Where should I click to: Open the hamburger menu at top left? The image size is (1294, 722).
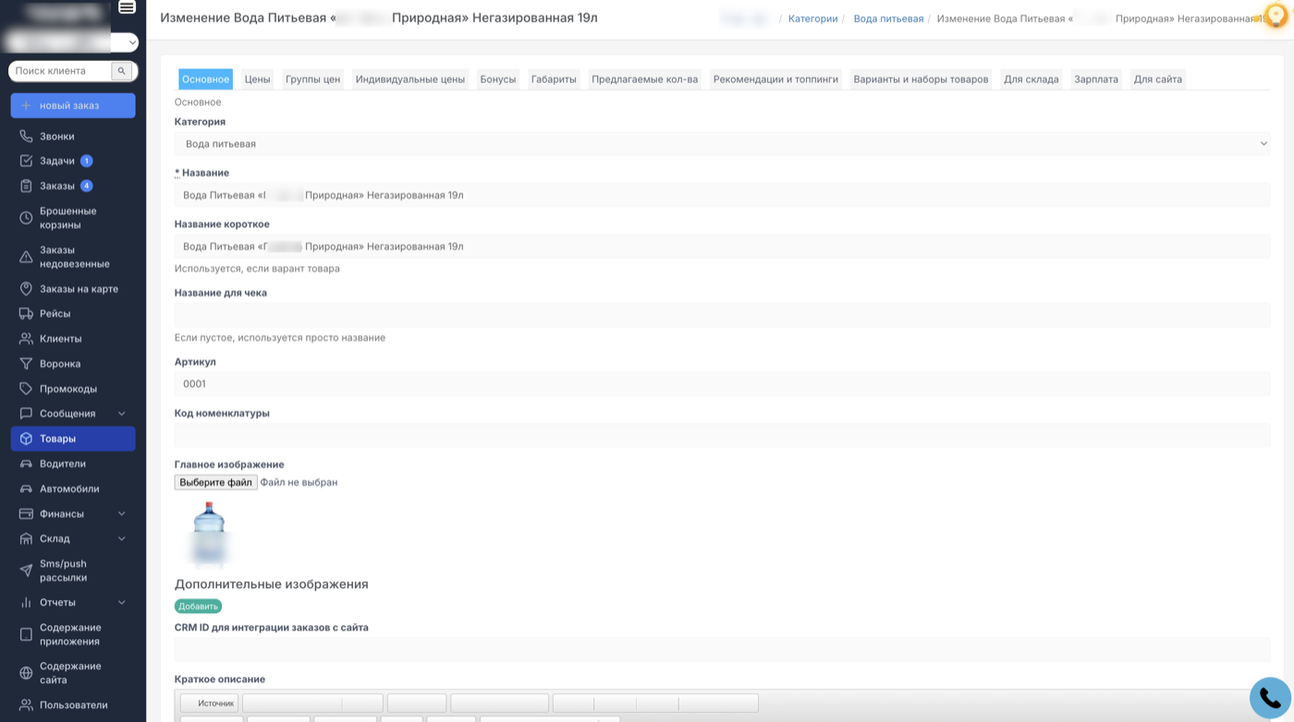coord(128,9)
